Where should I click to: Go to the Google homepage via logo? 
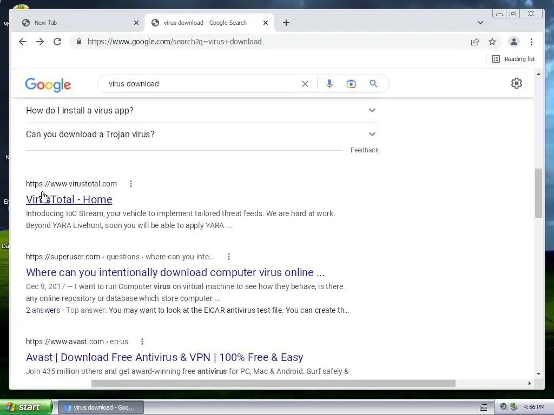(48, 85)
